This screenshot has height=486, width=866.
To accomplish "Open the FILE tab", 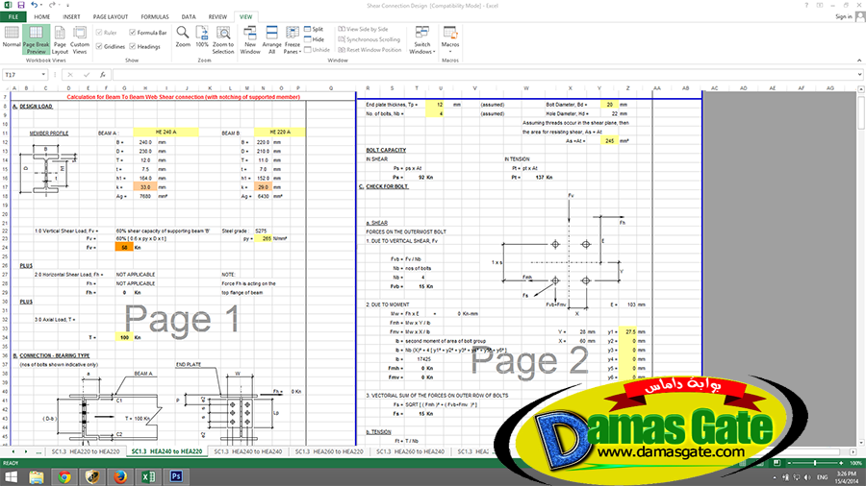I will [13, 16].
